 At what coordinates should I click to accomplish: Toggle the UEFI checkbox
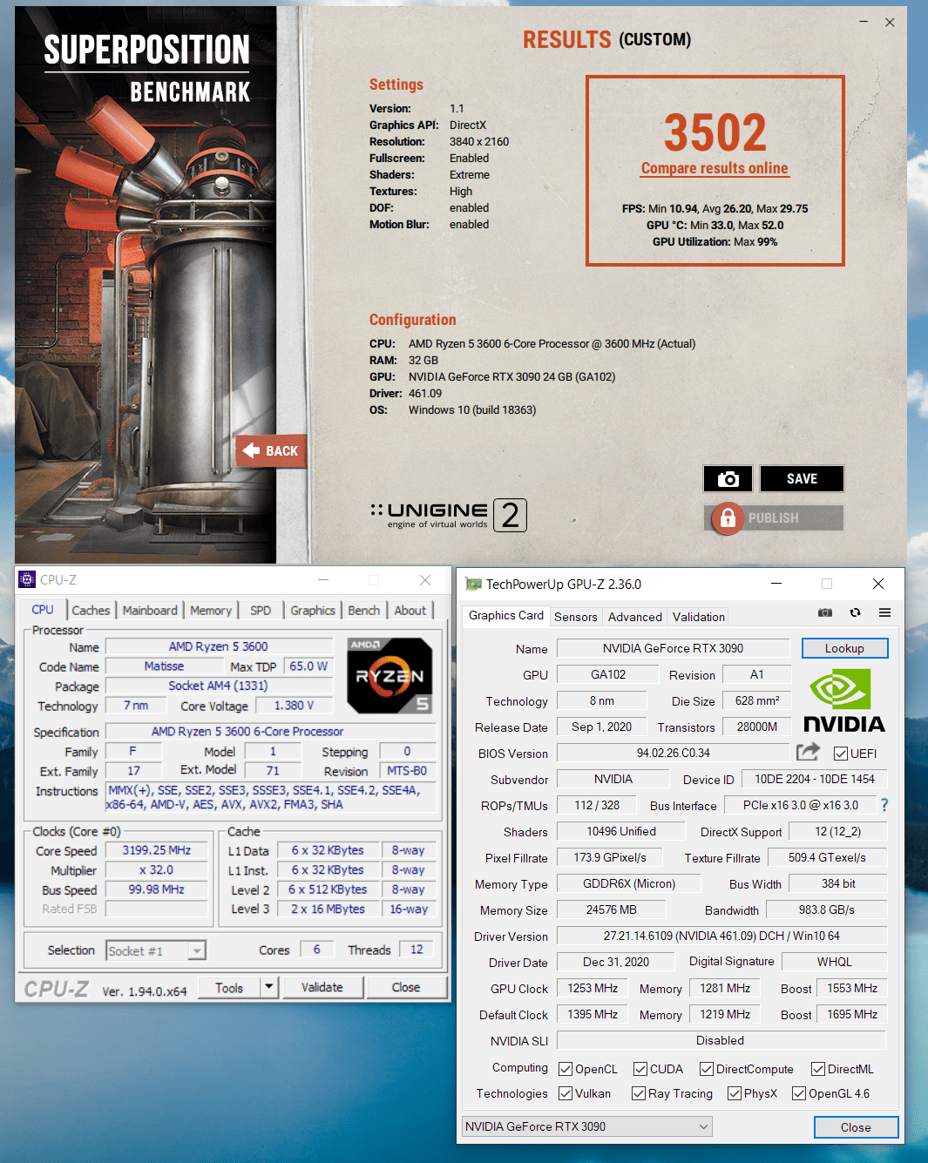[x=841, y=754]
